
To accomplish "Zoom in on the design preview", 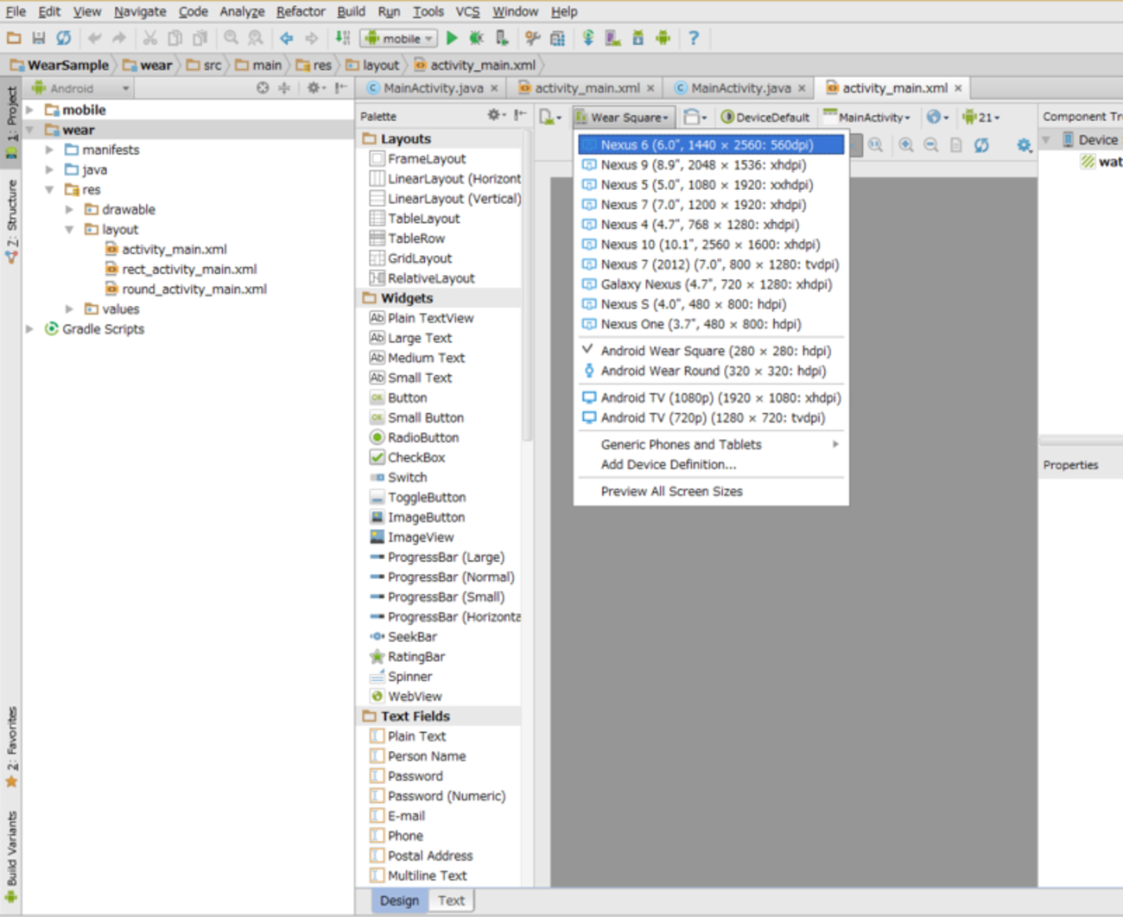I will (906, 145).
